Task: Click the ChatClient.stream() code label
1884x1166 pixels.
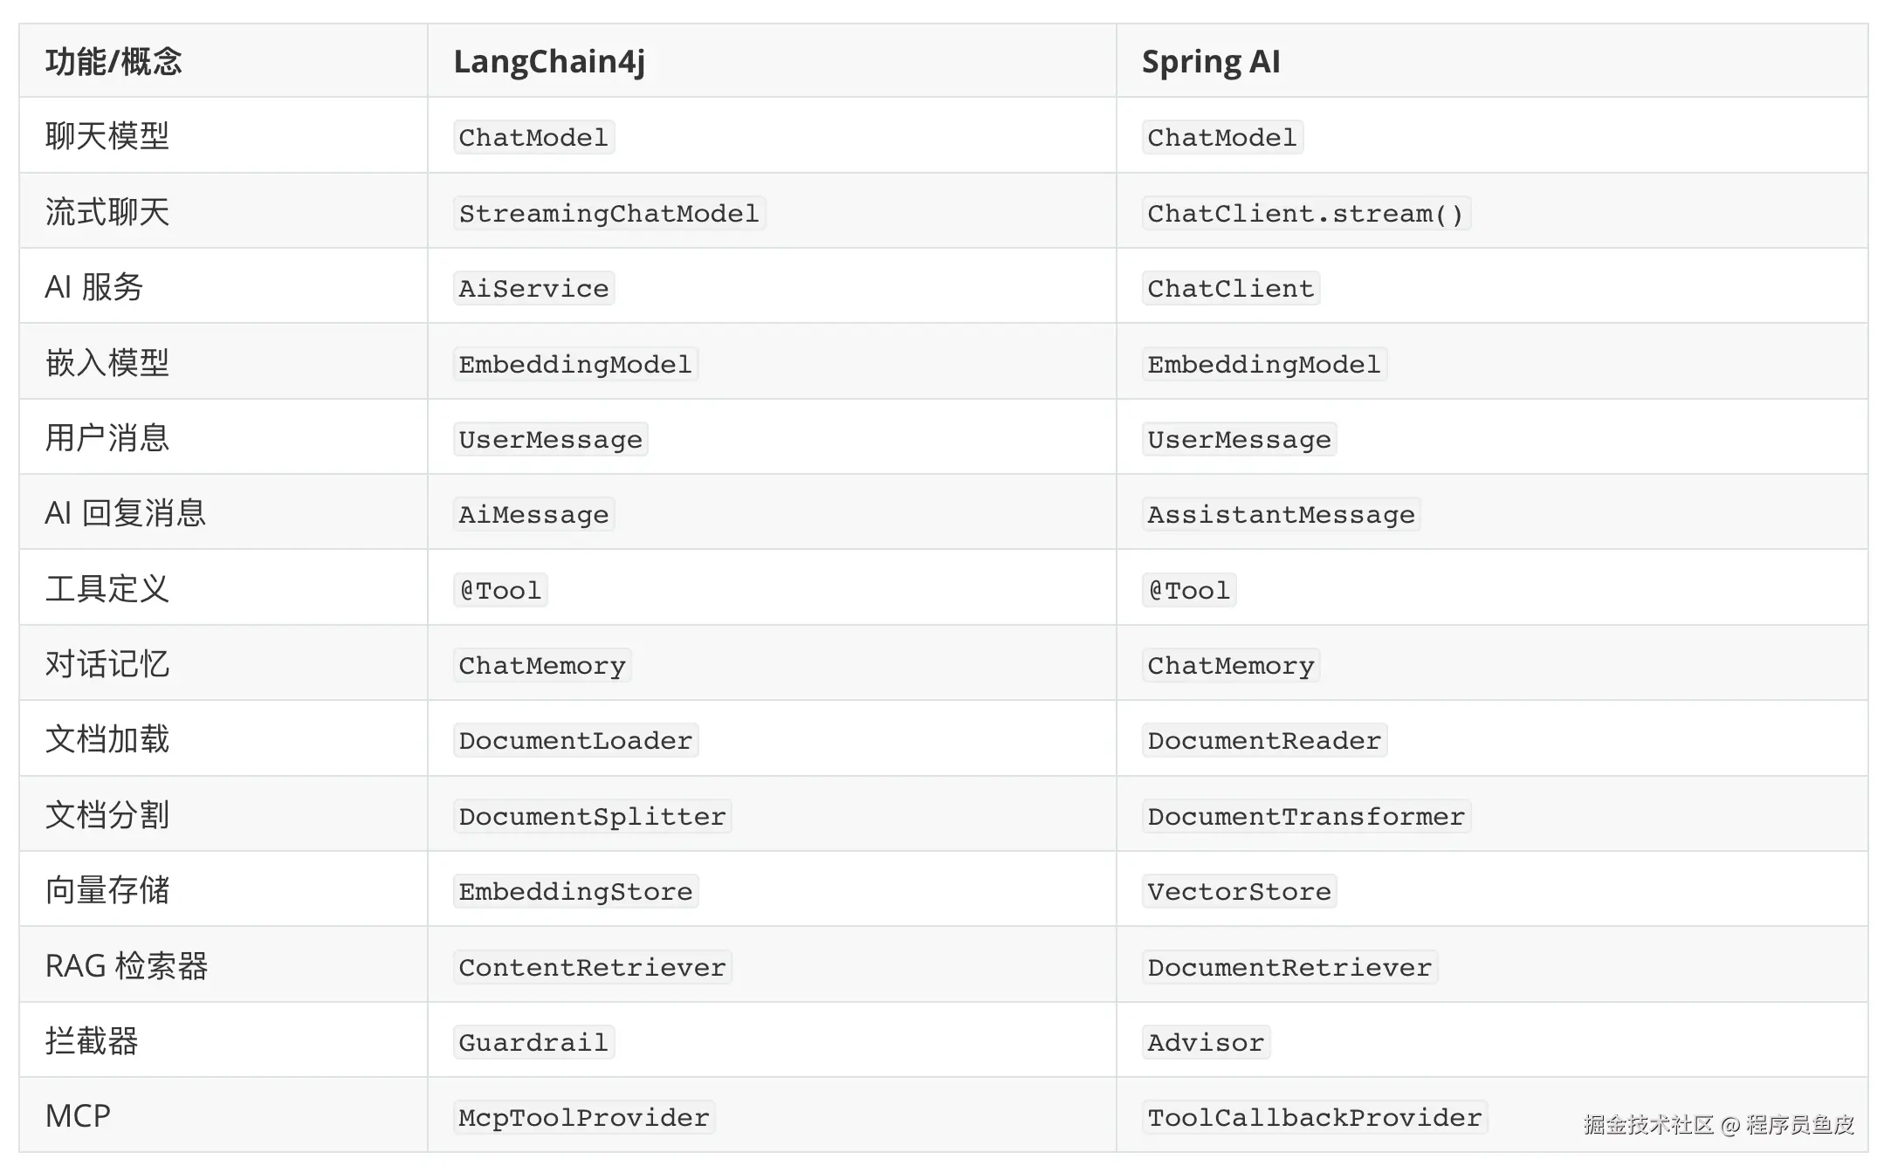Action: 1305,214
